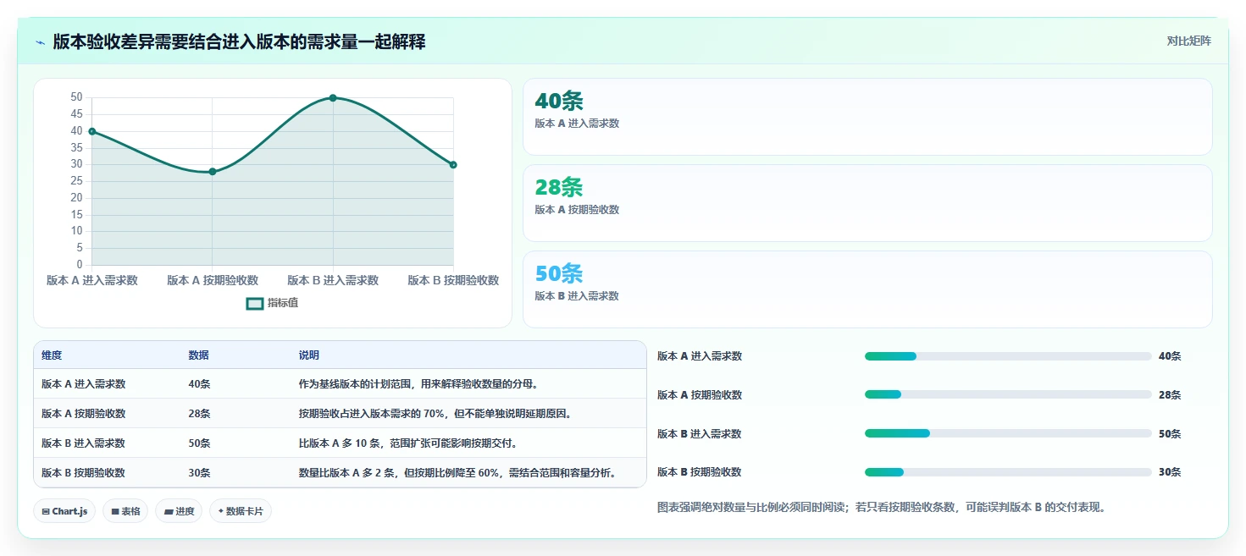Click description starting 按期验收占进入版本需求的 70%
Viewport: 1246px width, 556px height.
436,414
